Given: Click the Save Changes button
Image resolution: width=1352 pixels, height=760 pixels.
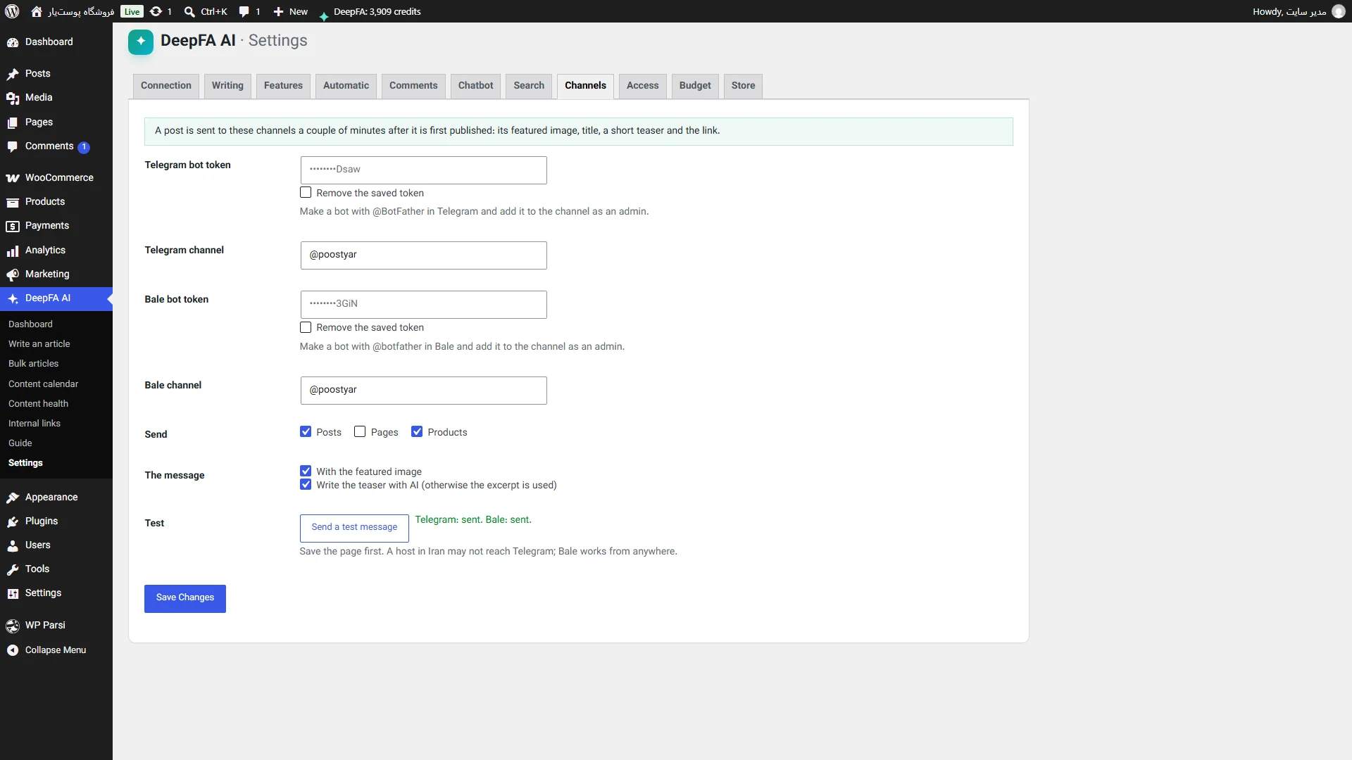Looking at the screenshot, I should pyautogui.click(x=185, y=598).
